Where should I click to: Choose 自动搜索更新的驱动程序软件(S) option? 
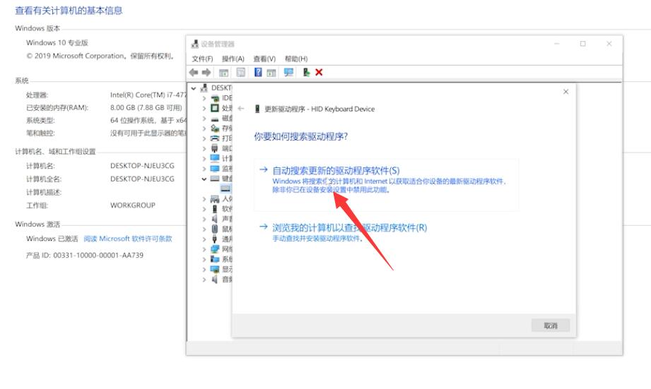pyautogui.click(x=386, y=185)
